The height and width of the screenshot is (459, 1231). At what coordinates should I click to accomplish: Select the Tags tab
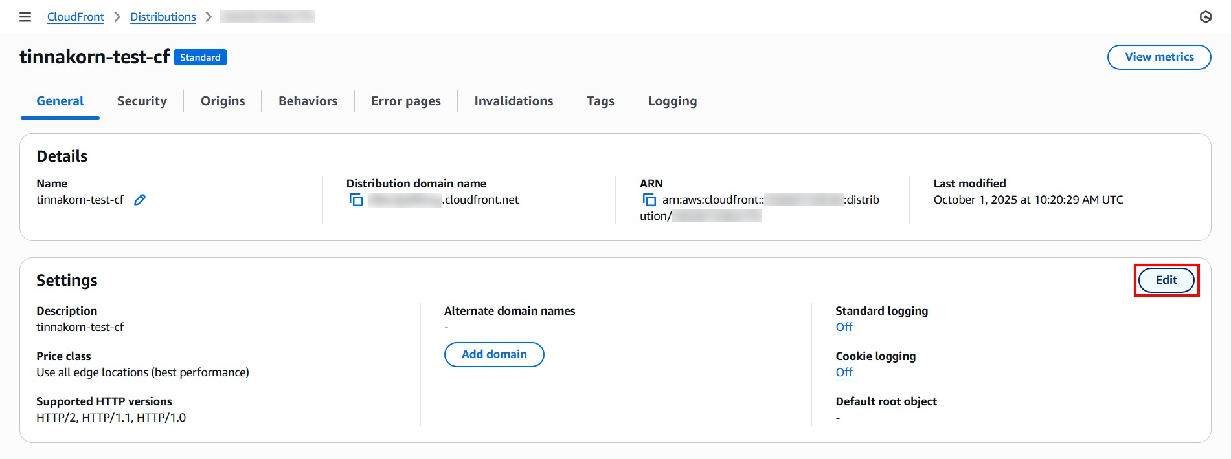point(600,101)
